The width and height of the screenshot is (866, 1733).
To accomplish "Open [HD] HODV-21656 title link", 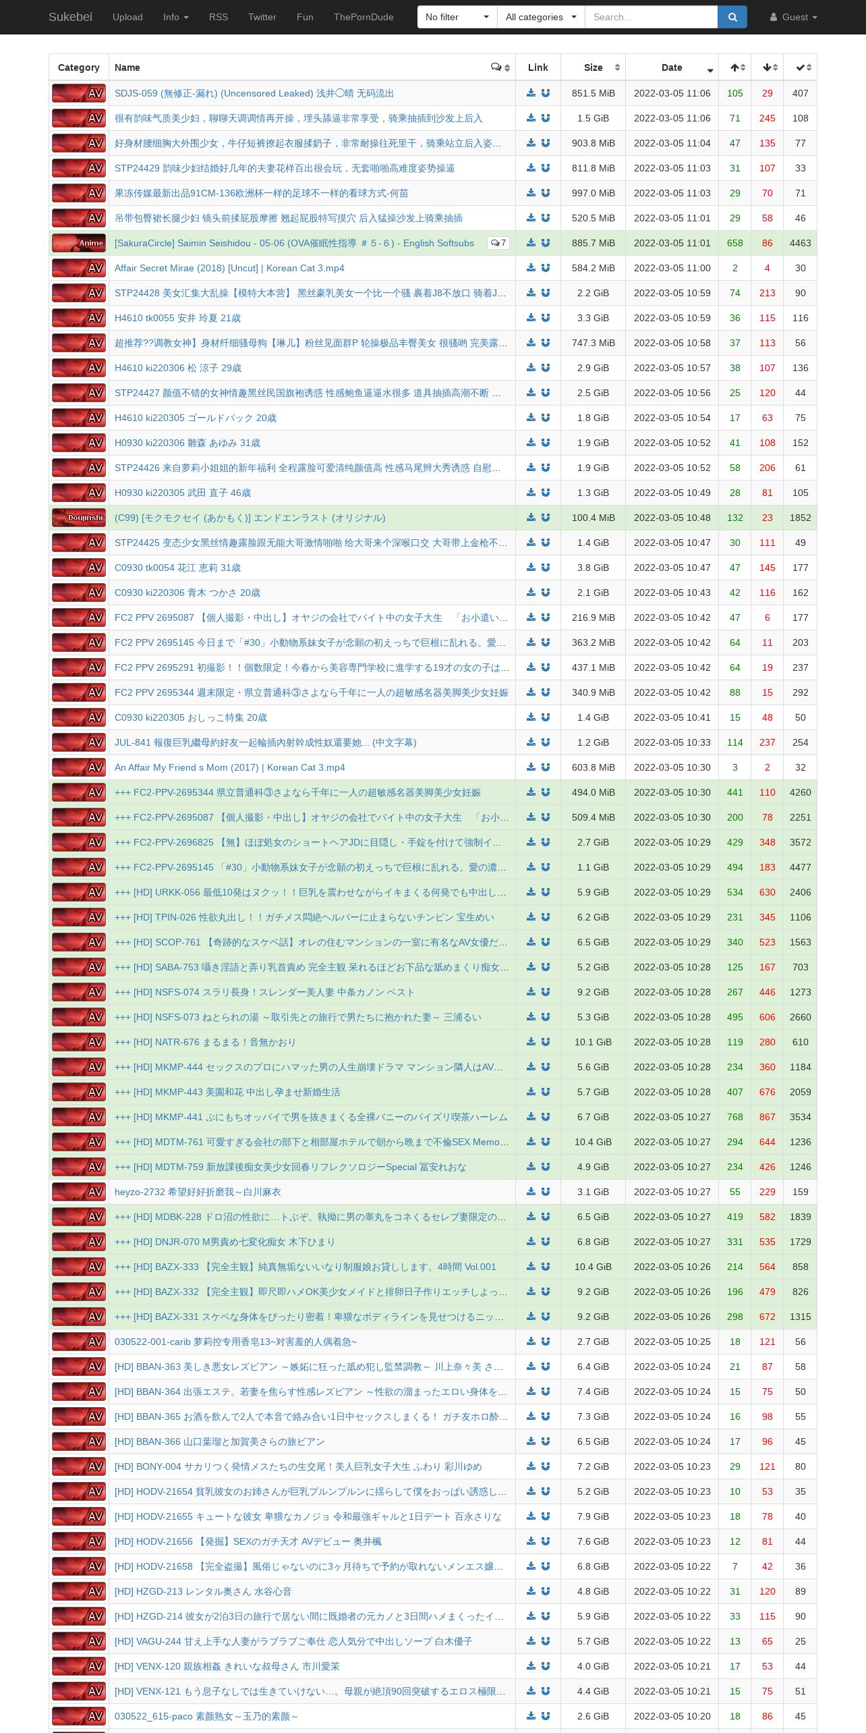I will [248, 1541].
